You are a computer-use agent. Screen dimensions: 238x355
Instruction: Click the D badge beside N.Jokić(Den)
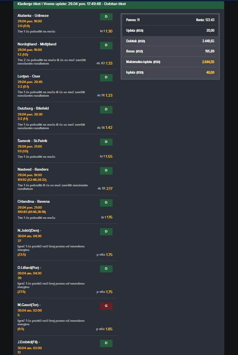(x=106, y=232)
